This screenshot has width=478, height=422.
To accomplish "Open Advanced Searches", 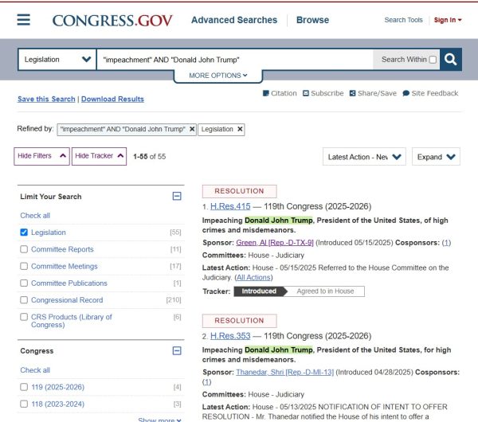I will pos(234,20).
